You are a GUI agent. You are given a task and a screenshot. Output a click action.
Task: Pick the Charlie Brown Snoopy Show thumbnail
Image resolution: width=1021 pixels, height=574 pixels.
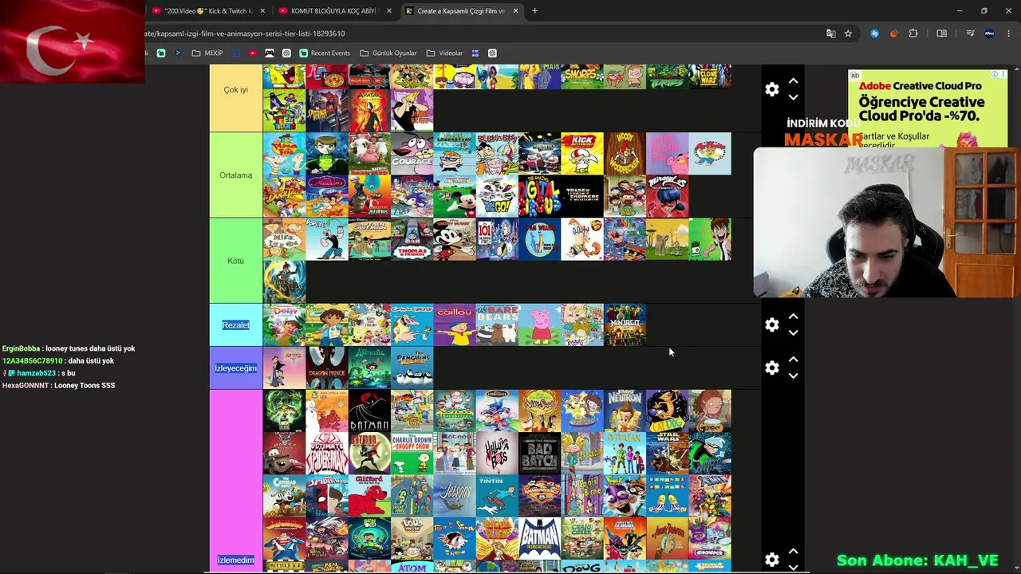pos(412,454)
